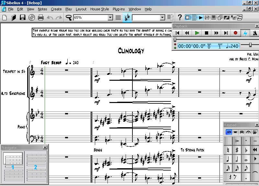Open the Create menu
259x186 pixels.
click(56, 9)
